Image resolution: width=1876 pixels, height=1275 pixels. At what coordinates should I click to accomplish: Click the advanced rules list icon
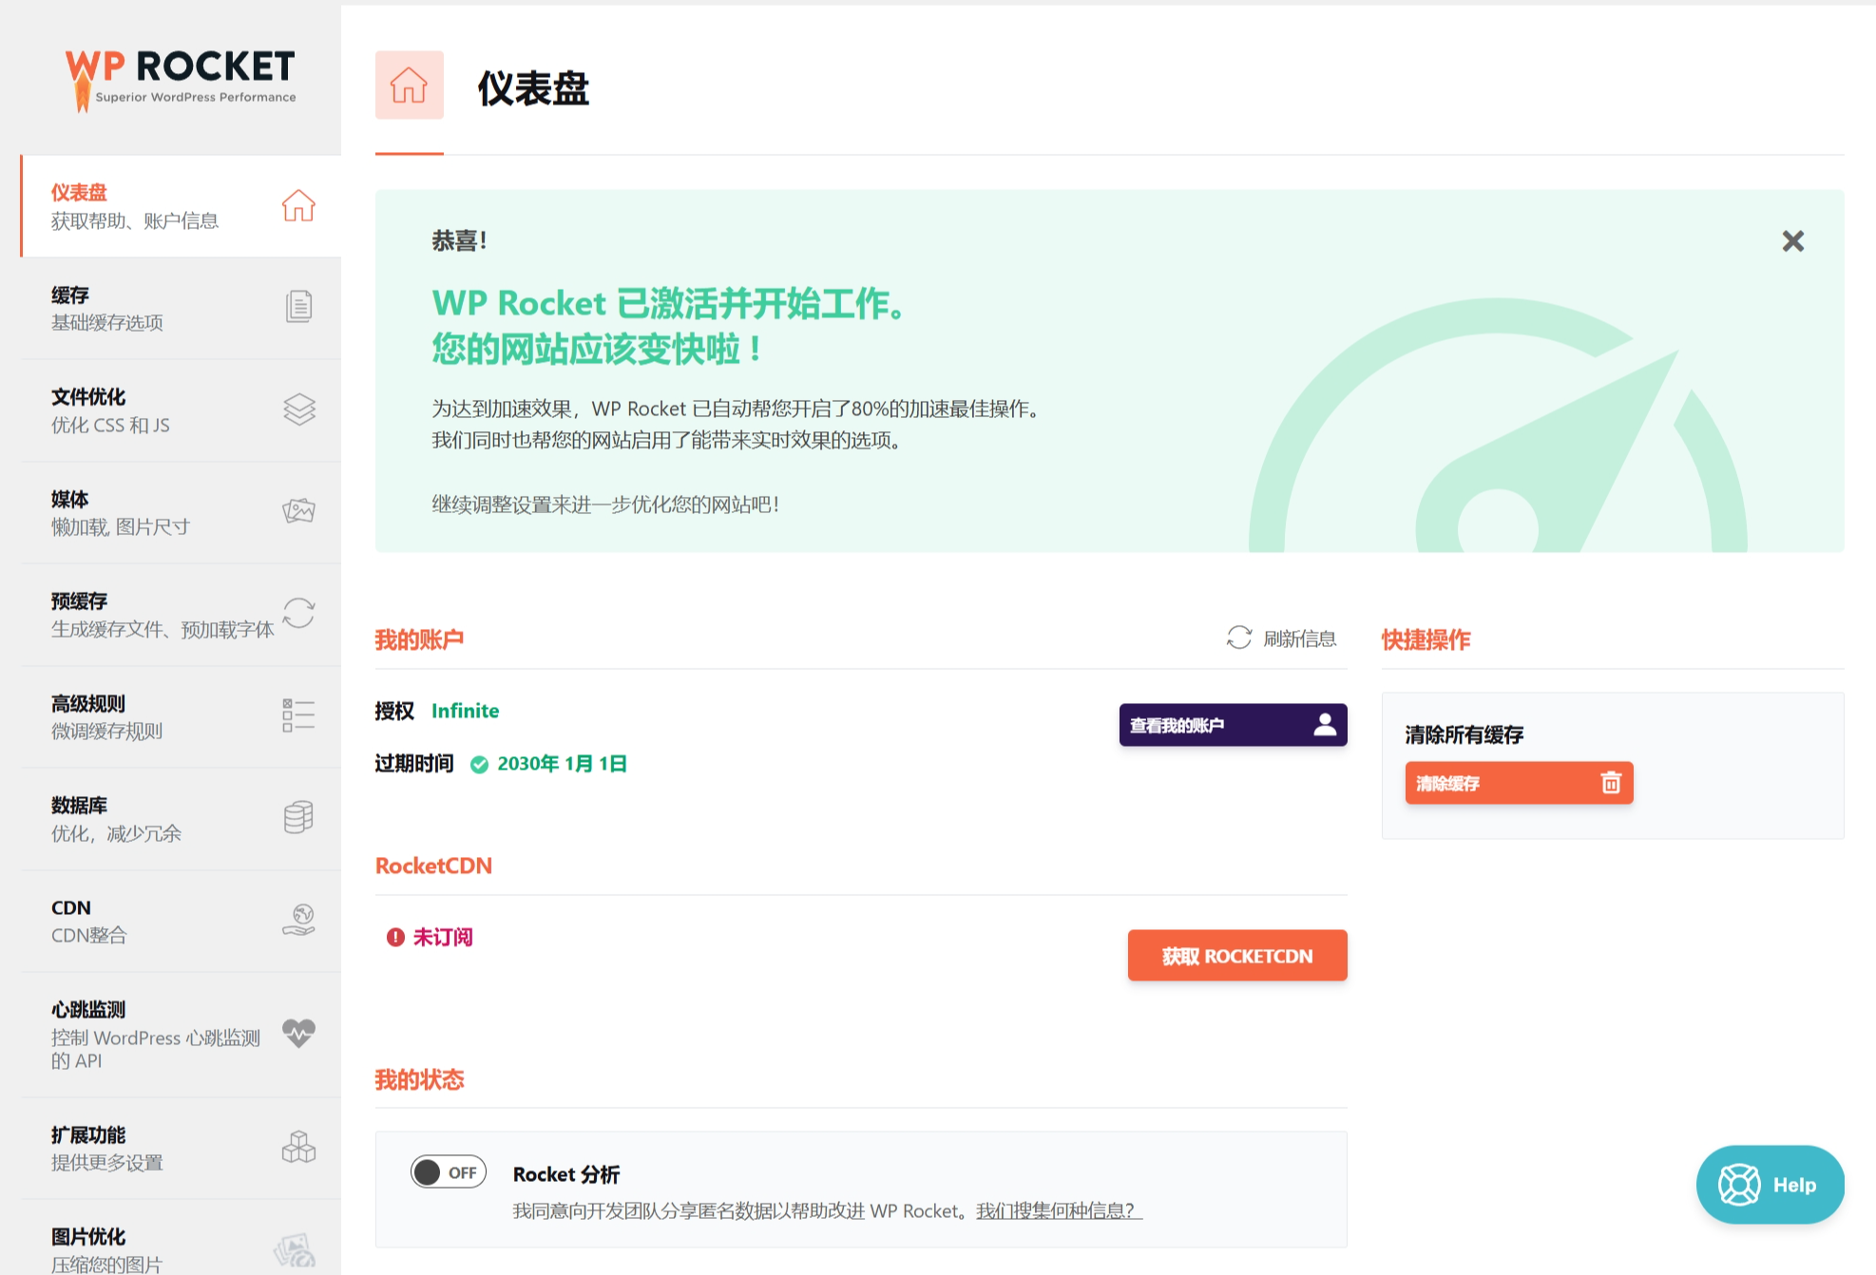tap(298, 715)
